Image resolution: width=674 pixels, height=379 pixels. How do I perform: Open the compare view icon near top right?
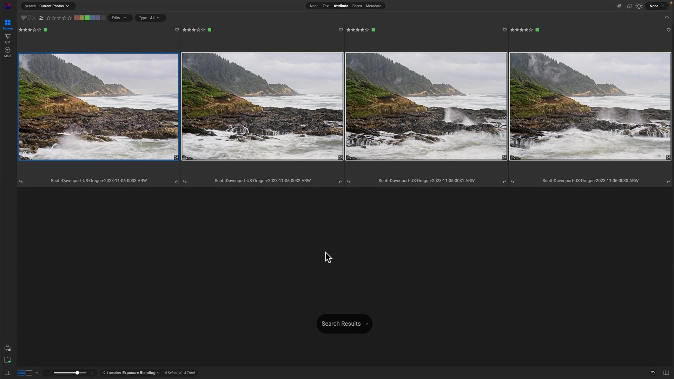tap(629, 6)
